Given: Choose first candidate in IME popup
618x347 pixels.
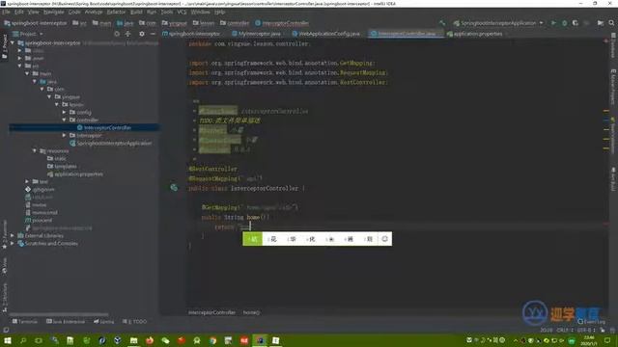Looking at the screenshot, I should (x=253, y=239).
